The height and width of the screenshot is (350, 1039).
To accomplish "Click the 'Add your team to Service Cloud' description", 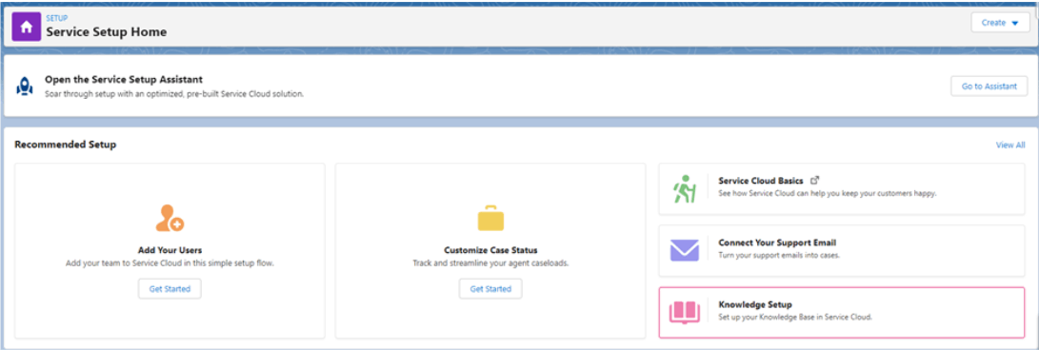I will click(x=170, y=262).
